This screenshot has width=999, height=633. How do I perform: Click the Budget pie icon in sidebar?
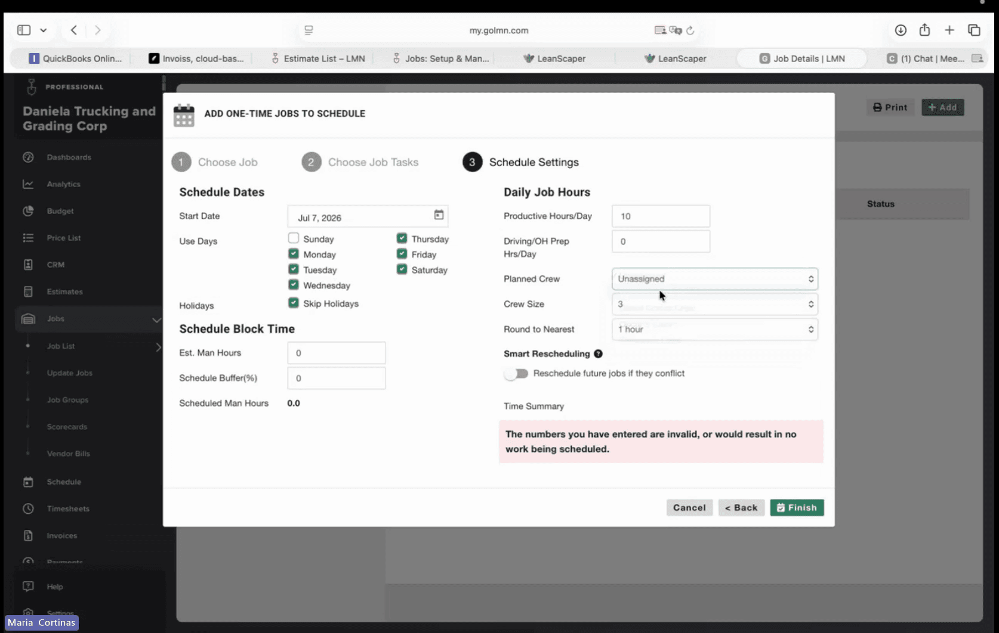(x=28, y=211)
